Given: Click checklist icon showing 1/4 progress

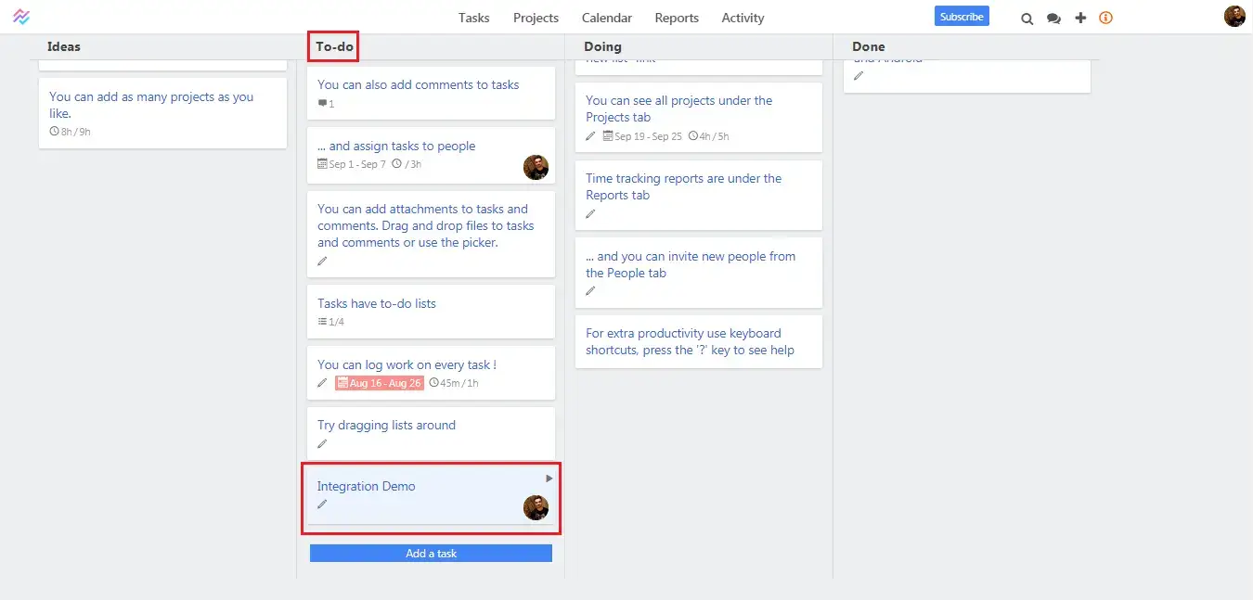Looking at the screenshot, I should click(x=322, y=322).
